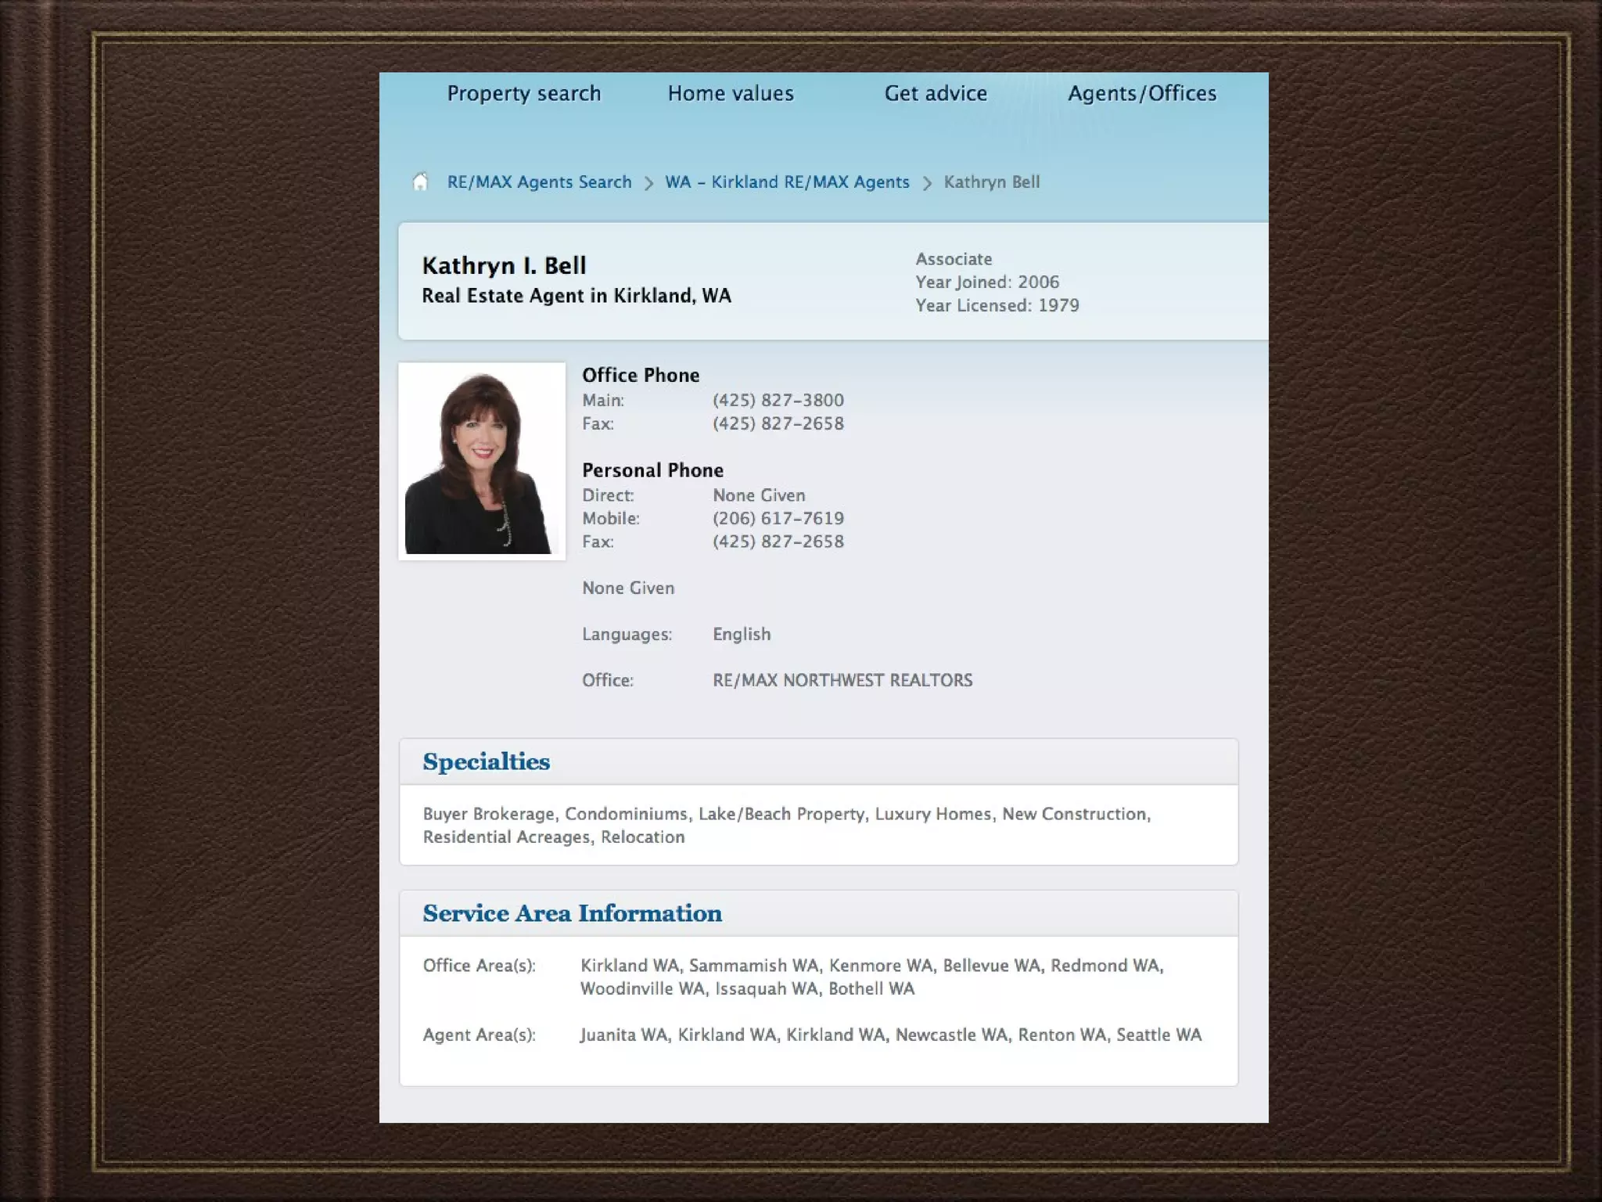The width and height of the screenshot is (1602, 1202).
Task: Click the Agent Area(s) list of cities
Action: tap(890, 1035)
